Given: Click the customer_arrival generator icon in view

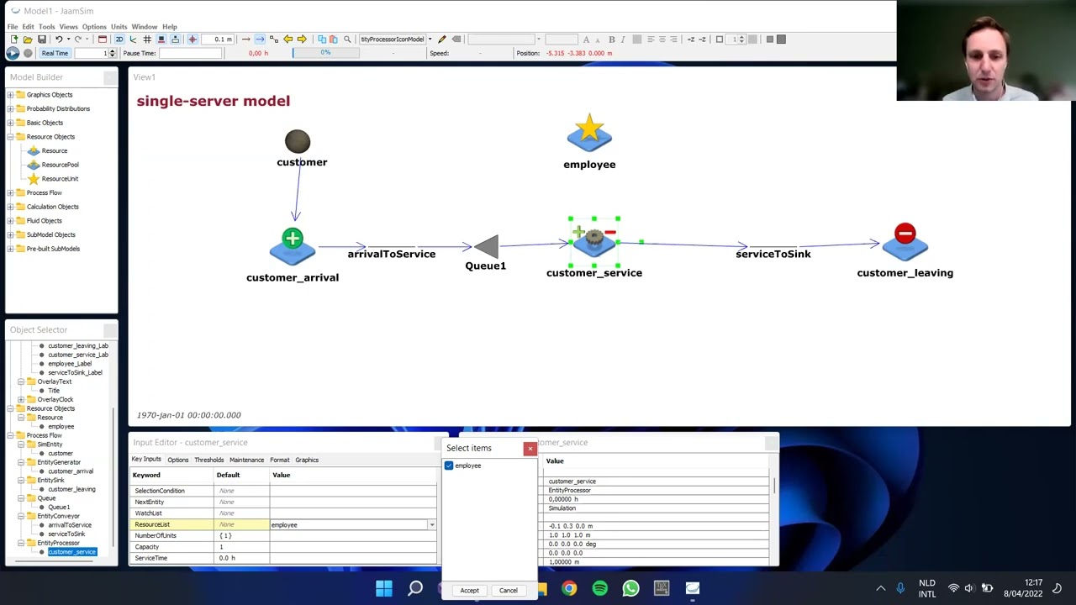Looking at the screenshot, I should (293, 245).
